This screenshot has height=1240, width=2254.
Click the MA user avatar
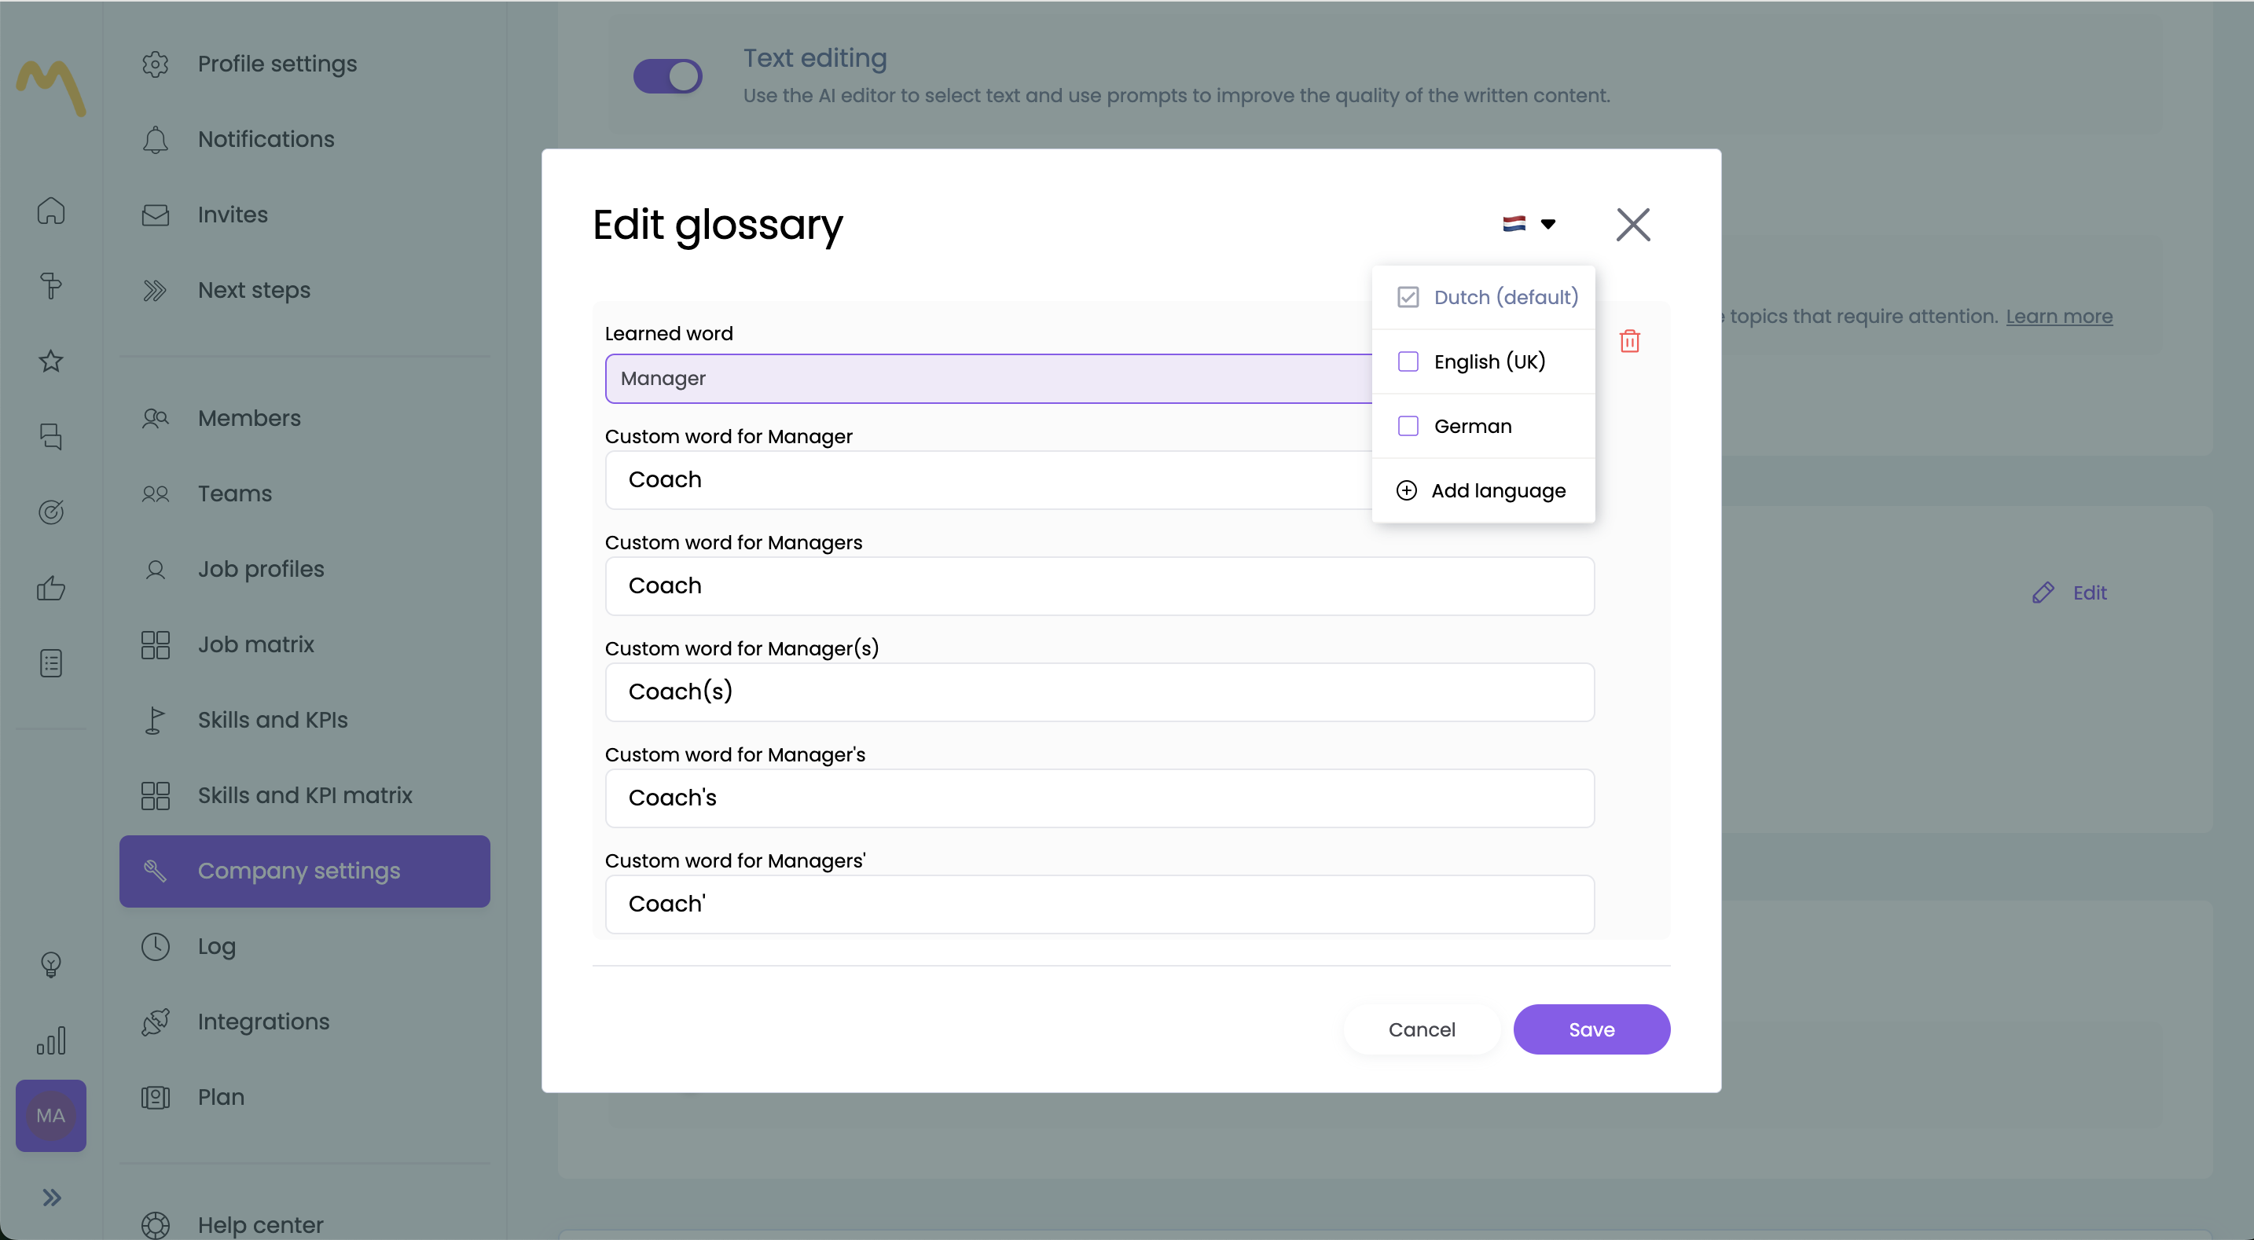(x=51, y=1115)
